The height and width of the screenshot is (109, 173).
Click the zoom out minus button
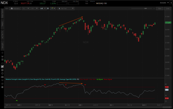click(x=129, y=8)
